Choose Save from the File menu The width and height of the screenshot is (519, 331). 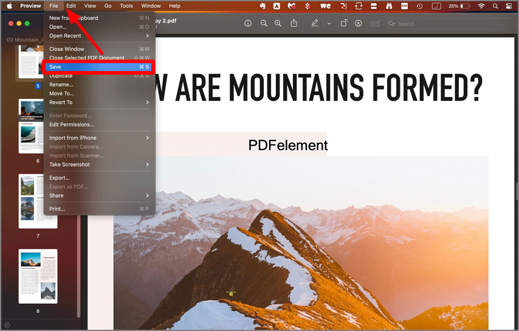coord(98,67)
